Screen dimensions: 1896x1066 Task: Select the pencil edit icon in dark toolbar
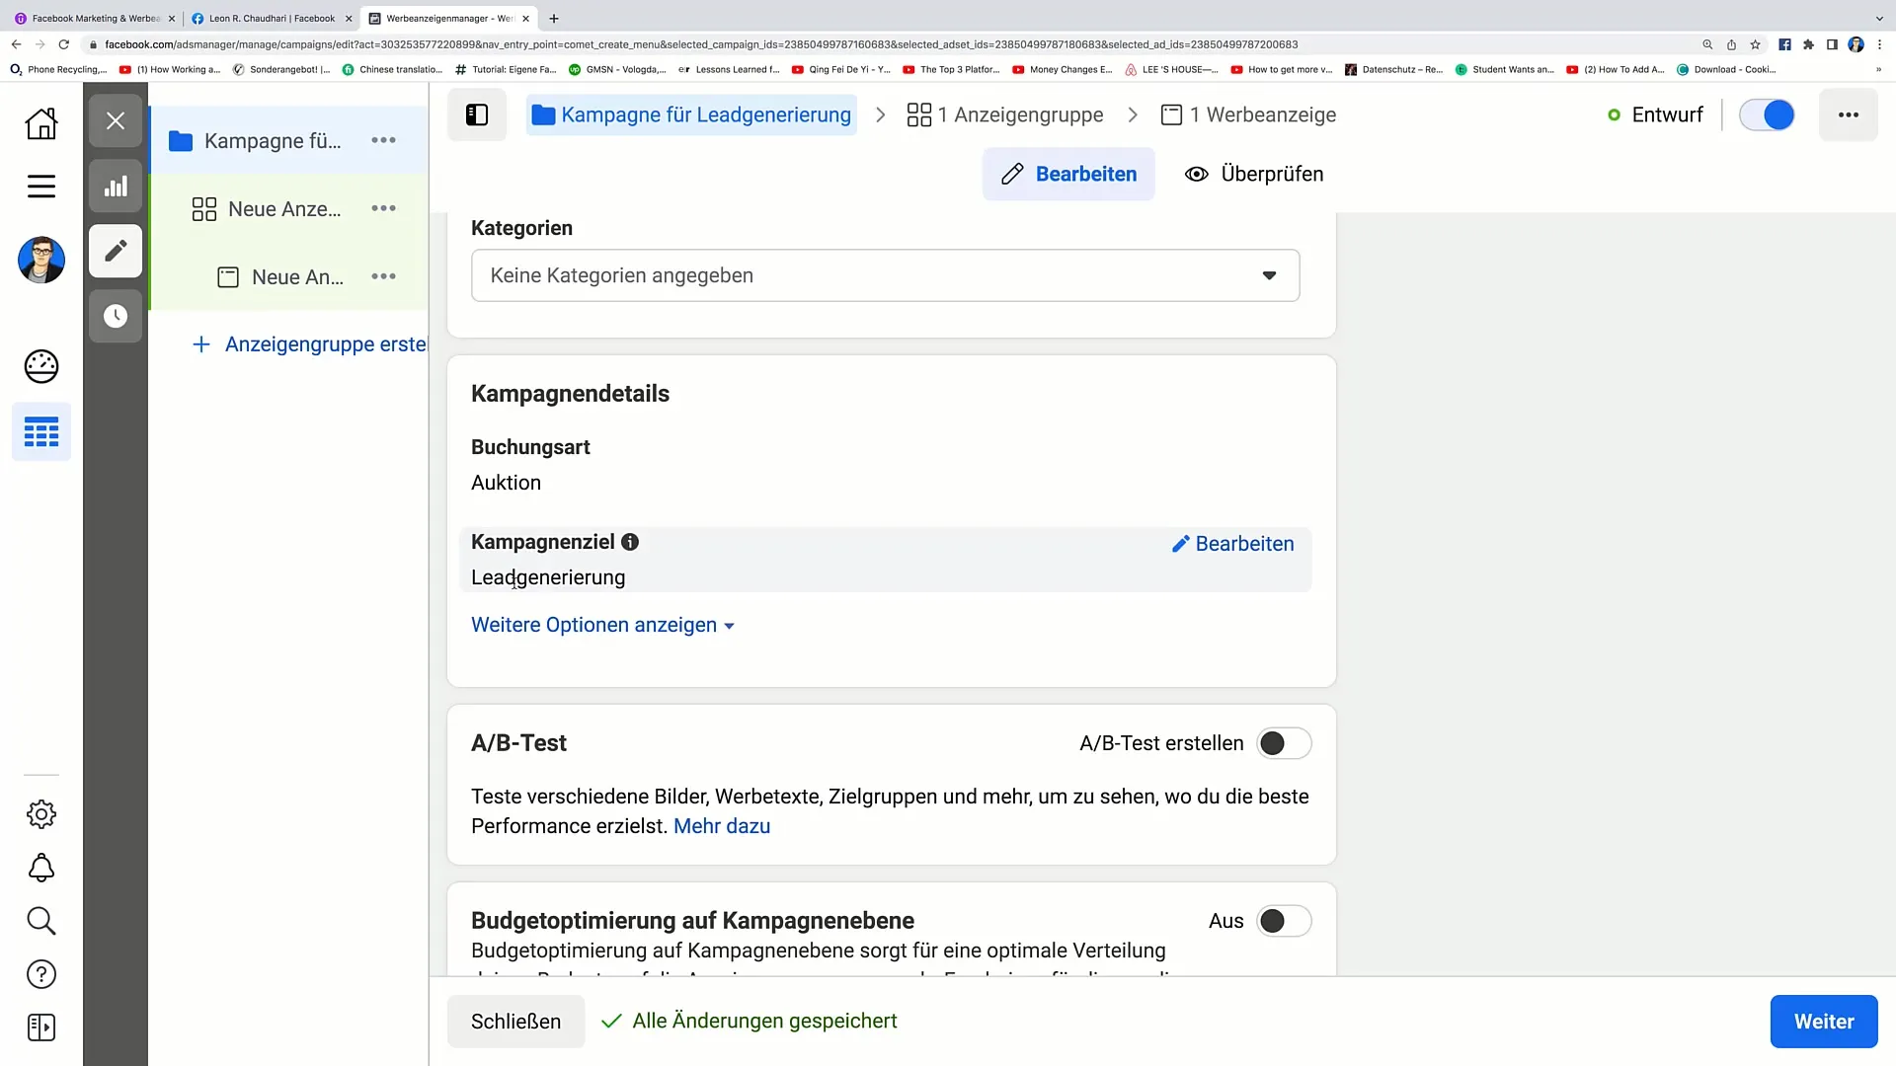[116, 251]
